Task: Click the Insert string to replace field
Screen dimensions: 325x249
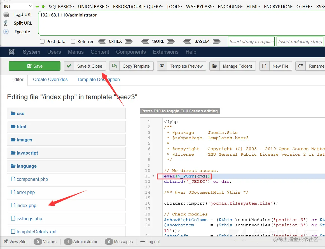Action: (251, 41)
